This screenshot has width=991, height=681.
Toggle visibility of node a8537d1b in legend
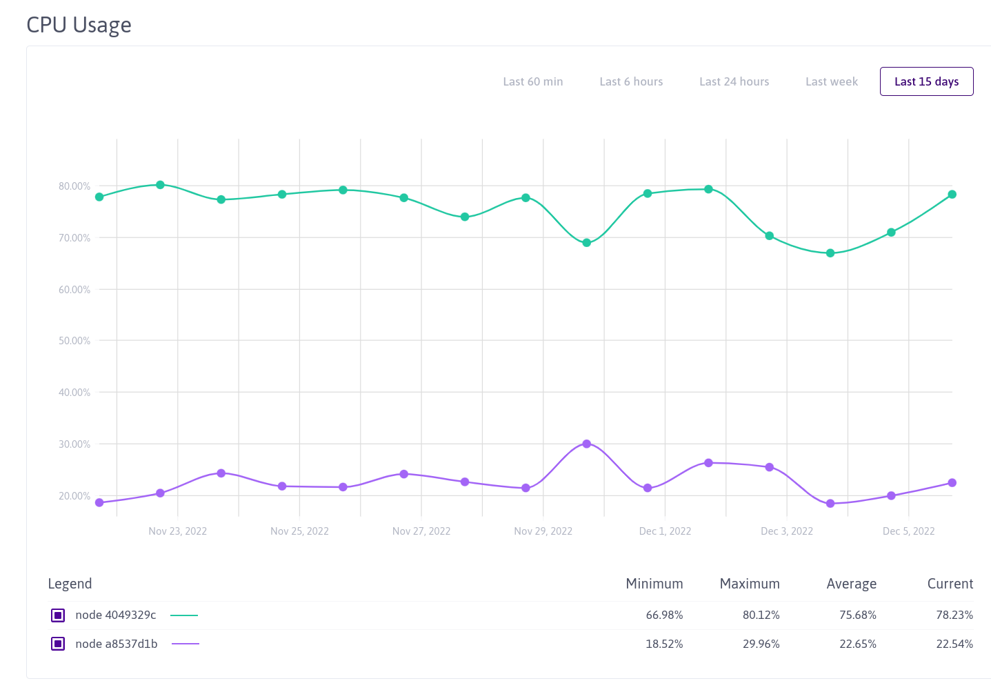tap(58, 644)
